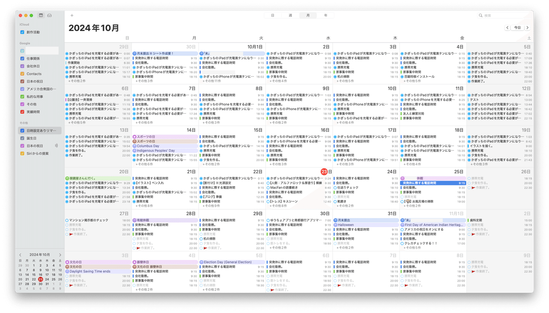Open the selected 突発休に際する電話時間 event on 25日
The height and width of the screenshot is (313, 549).
click(433, 183)
